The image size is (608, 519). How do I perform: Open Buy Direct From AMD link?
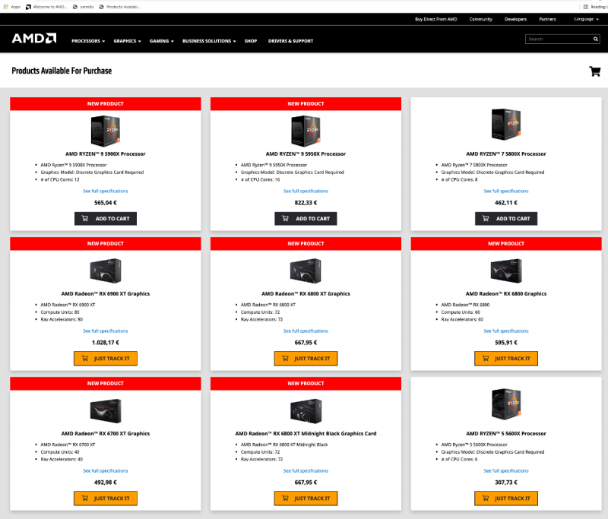click(x=435, y=19)
